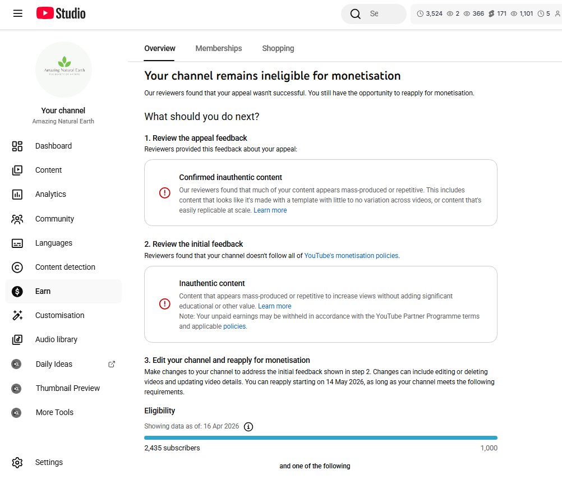Screen dimensions: 562x479
Task: Click the Daily Ideas round icon
Action: [16, 364]
